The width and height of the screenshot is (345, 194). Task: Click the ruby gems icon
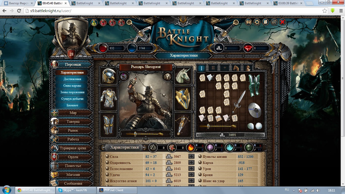pyautogui.click(x=248, y=48)
